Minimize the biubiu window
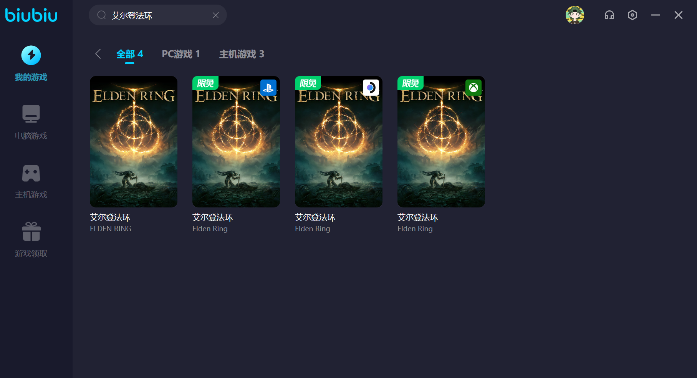This screenshot has height=378, width=697. click(x=656, y=15)
